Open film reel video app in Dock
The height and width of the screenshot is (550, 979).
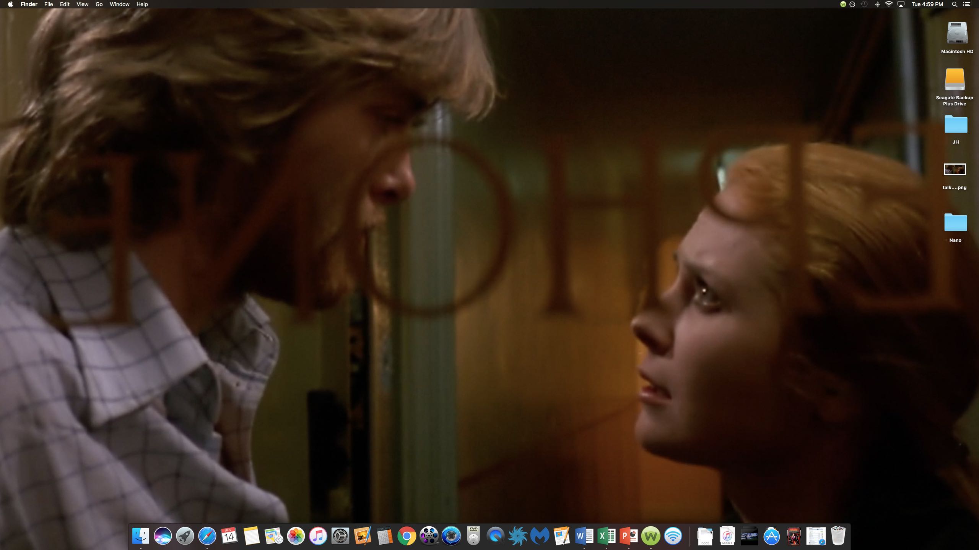point(429,536)
